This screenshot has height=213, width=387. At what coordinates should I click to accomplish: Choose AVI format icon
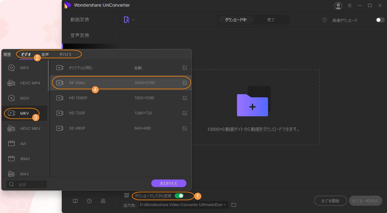point(11,143)
